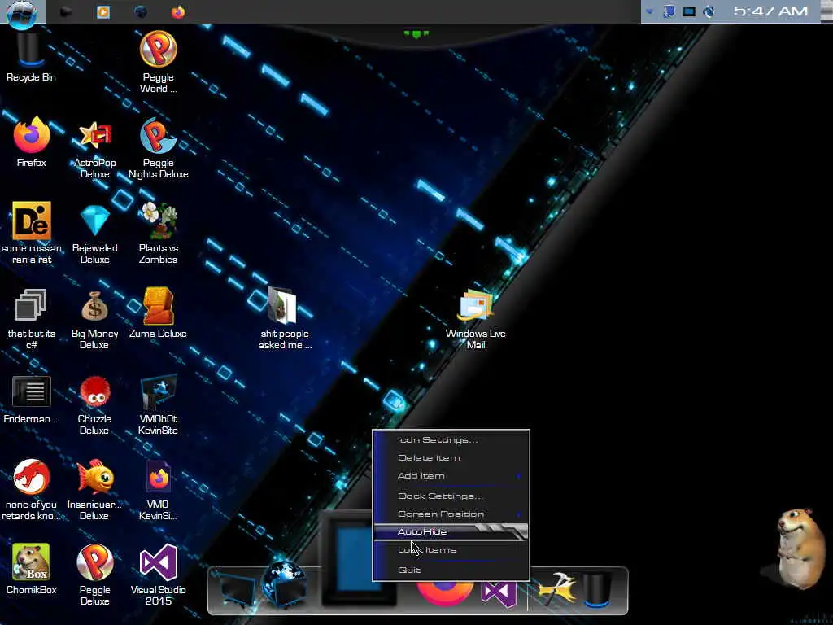
Task: Select the Peggle World desktop icon
Action: click(x=159, y=62)
